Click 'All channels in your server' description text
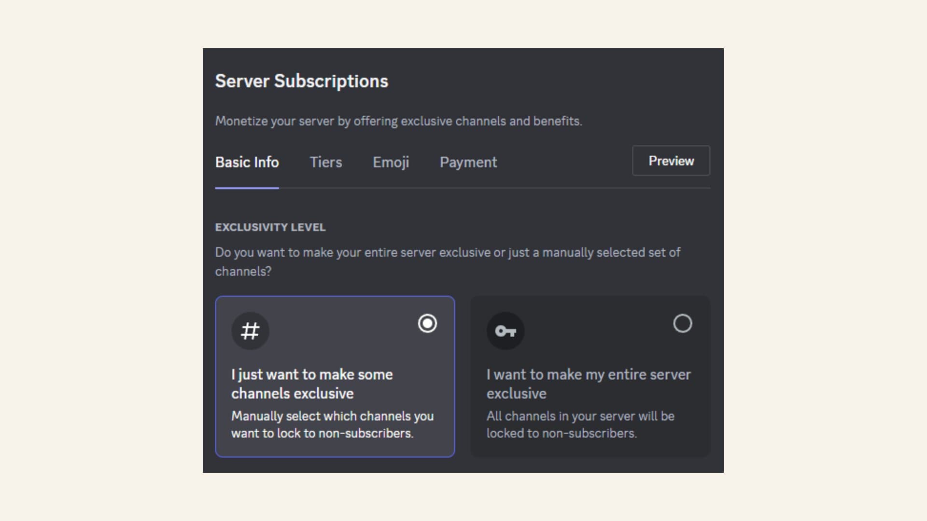 [580, 425]
